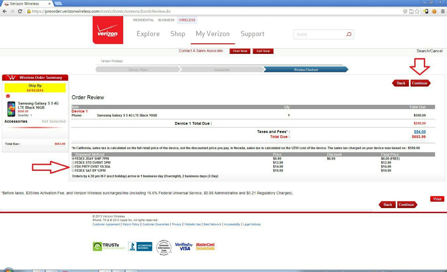The width and height of the screenshot is (447, 272).
Task: Click the Galaxy S5 phone thumbnail
Action: (x=11, y=109)
